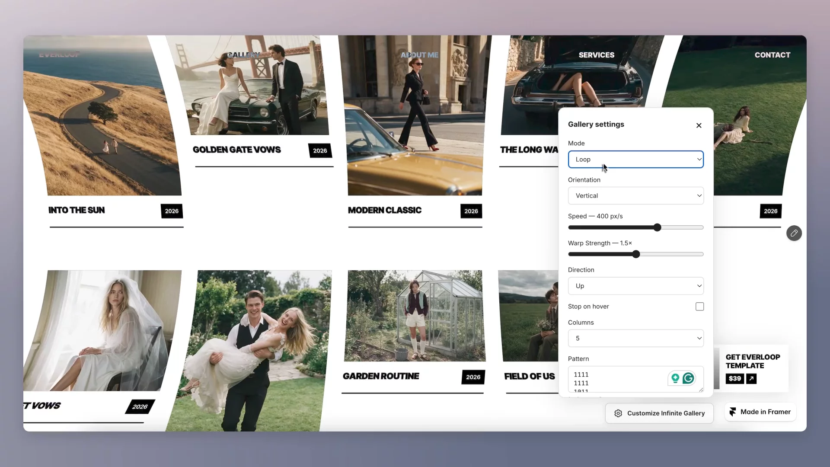
Task: Click the Modern Classic photo
Action: pyautogui.click(x=415, y=115)
